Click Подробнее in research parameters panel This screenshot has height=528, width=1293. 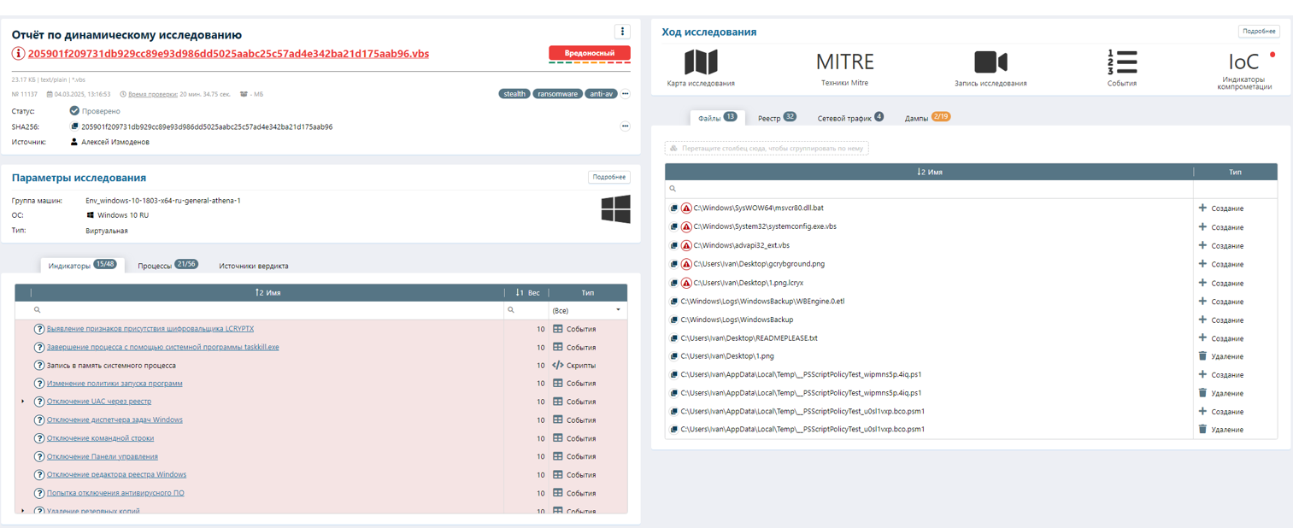pyautogui.click(x=608, y=177)
